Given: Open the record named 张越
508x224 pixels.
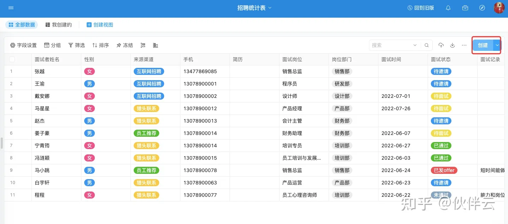Looking at the screenshot, I should coord(40,71).
